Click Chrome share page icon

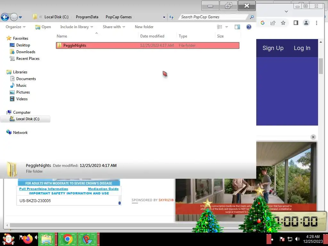coord(273,23)
